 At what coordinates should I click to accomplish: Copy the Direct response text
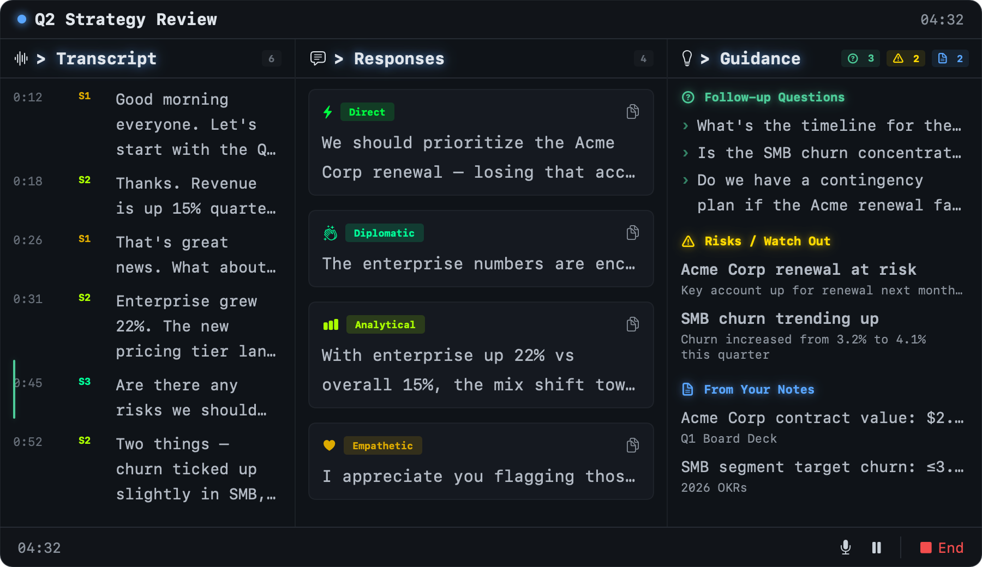pyautogui.click(x=632, y=111)
